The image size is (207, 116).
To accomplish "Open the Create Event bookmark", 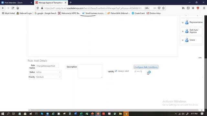I will click(138, 13).
